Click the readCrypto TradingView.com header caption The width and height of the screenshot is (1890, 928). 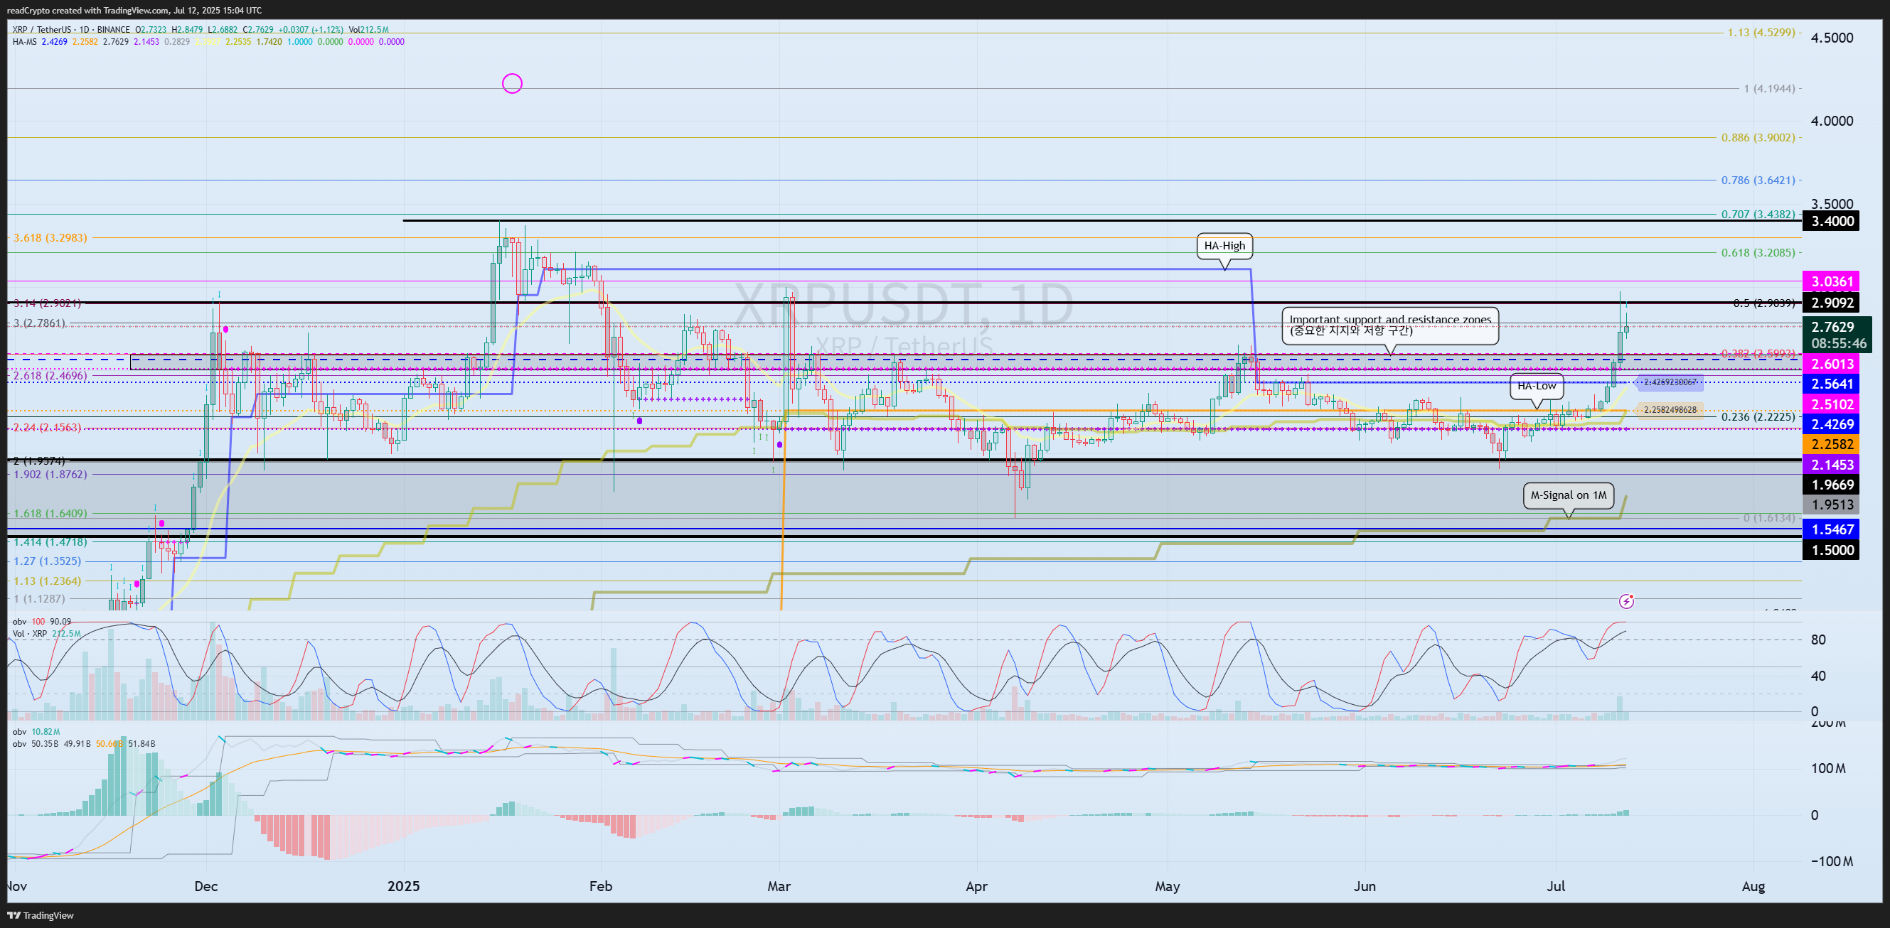point(134,10)
